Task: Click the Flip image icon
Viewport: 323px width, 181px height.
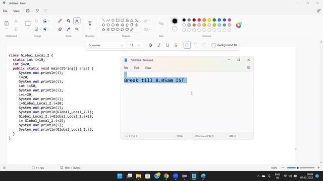Action: [x=44, y=29]
